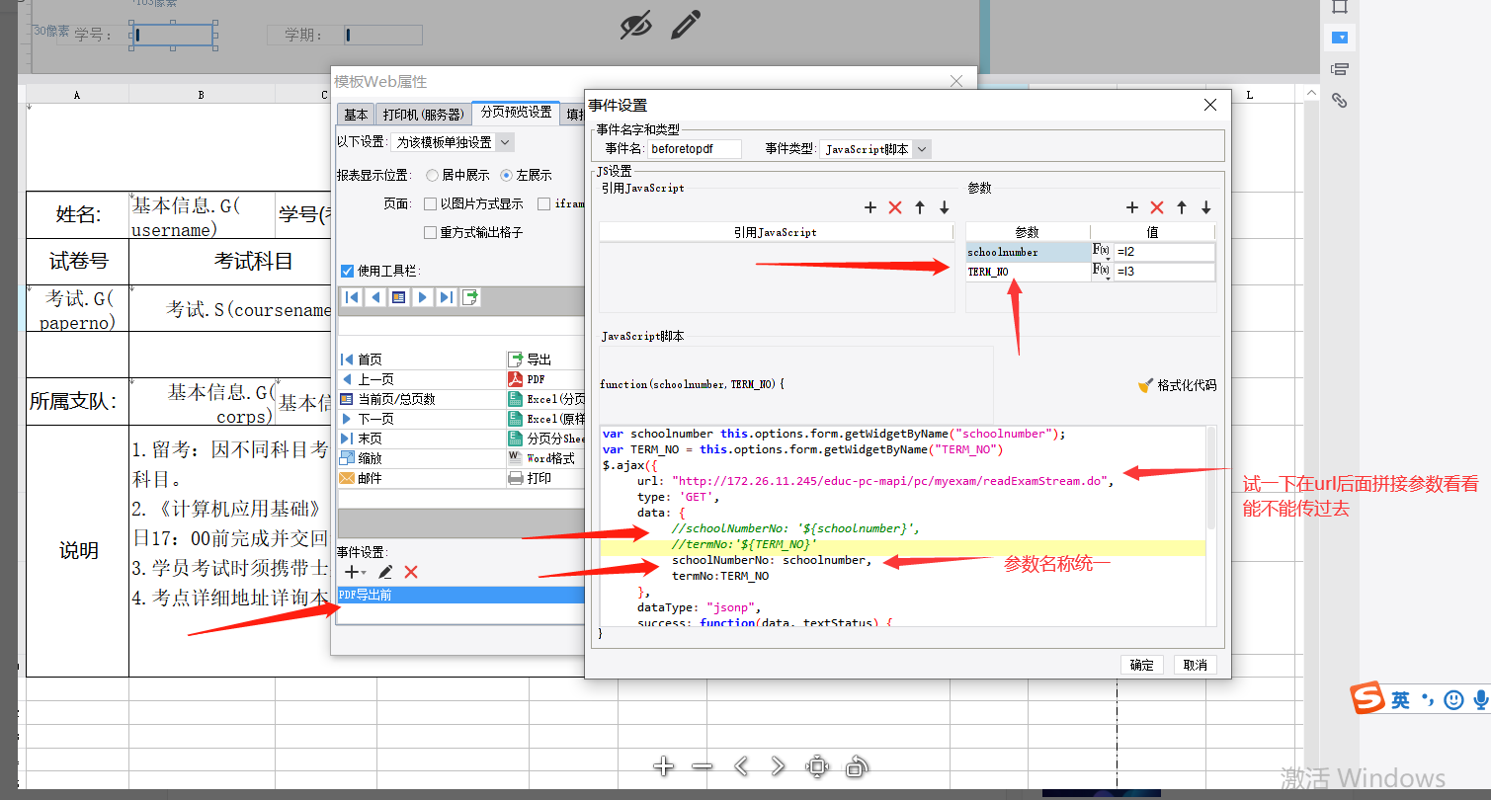The image size is (1491, 800).
Task: Click the formula F(x) icon for schoolnumber
Action: [1101, 252]
